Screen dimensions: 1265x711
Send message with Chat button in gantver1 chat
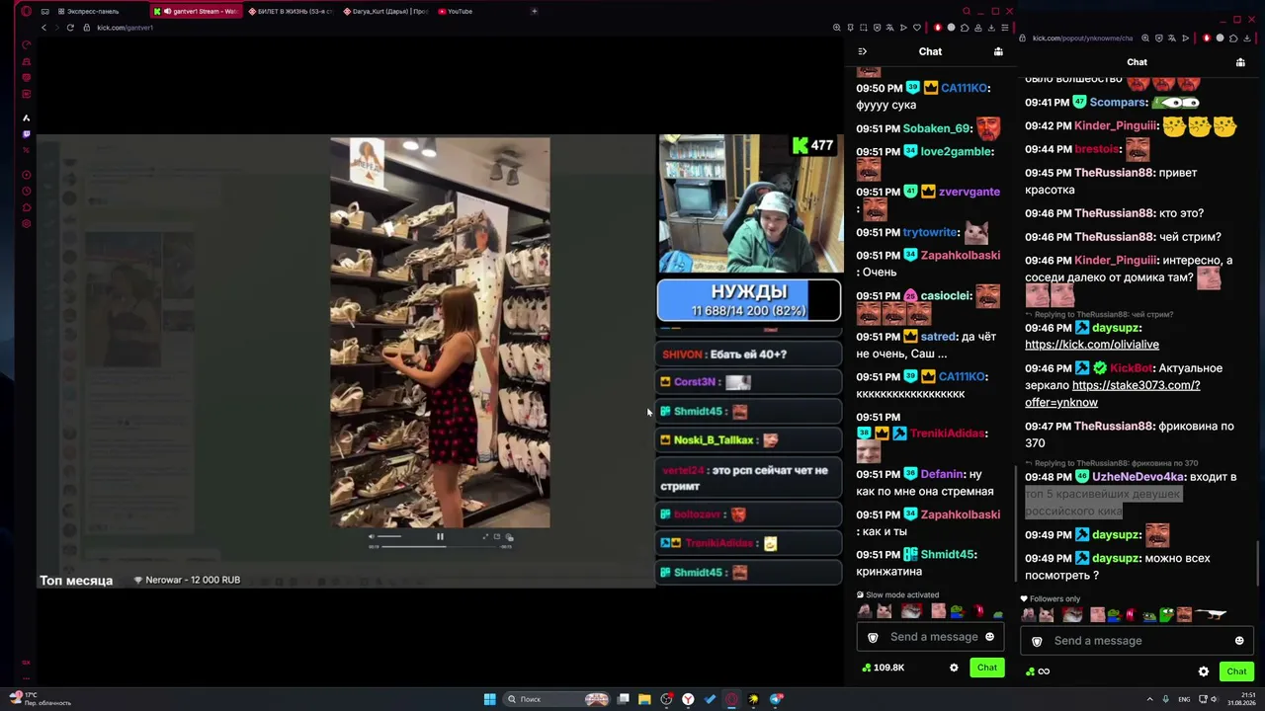987,668
